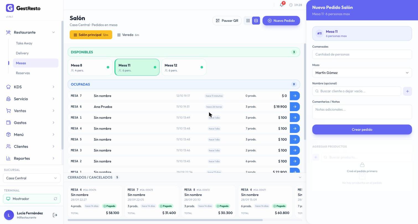Click the Nuevo Pedido button
The width and height of the screenshot is (418, 224).
pyautogui.click(x=281, y=21)
